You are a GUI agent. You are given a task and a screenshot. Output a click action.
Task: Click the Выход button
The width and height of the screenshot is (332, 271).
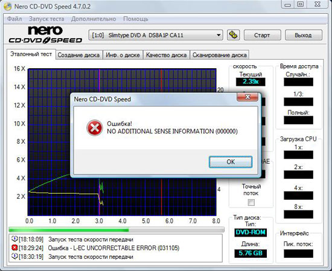(303, 35)
